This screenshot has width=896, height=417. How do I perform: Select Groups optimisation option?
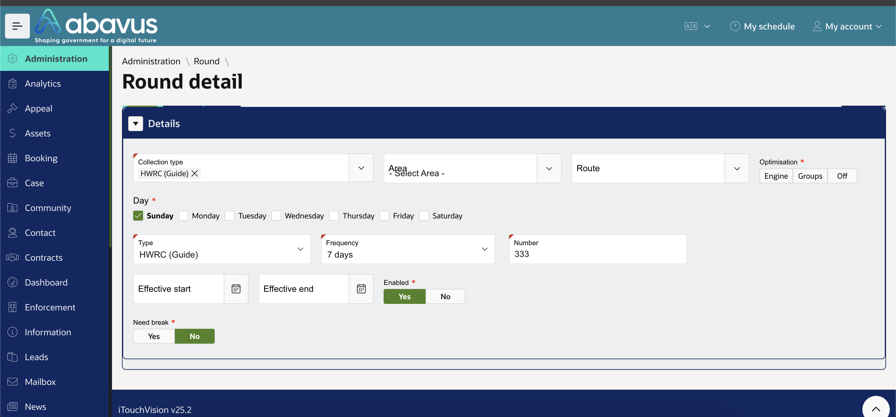click(810, 176)
